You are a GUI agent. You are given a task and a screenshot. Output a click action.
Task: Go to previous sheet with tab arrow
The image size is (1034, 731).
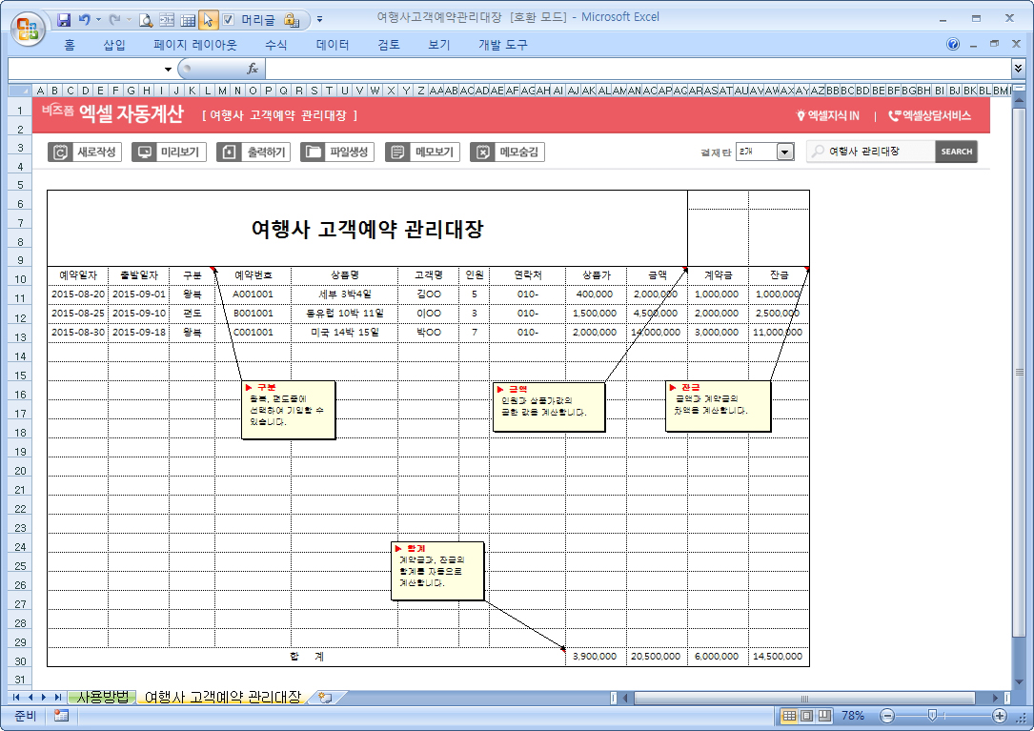30,697
